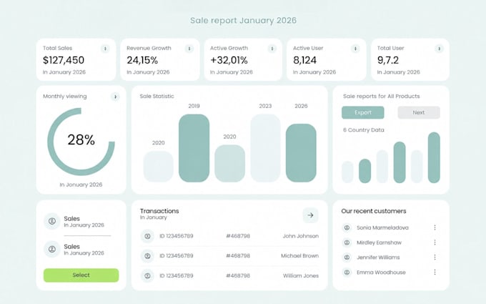This screenshot has height=304, width=486.
Task: Click the Revenue Growth card info icon
Action: click(189, 49)
